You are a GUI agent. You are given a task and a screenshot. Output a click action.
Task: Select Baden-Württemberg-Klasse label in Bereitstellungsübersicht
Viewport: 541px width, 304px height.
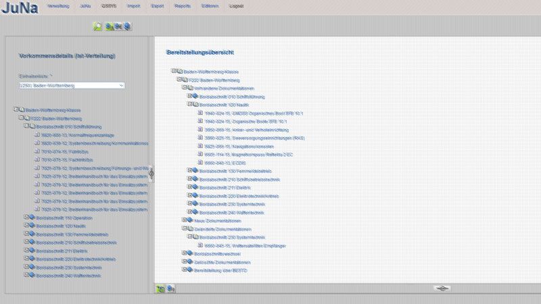pyautogui.click(x=211, y=72)
